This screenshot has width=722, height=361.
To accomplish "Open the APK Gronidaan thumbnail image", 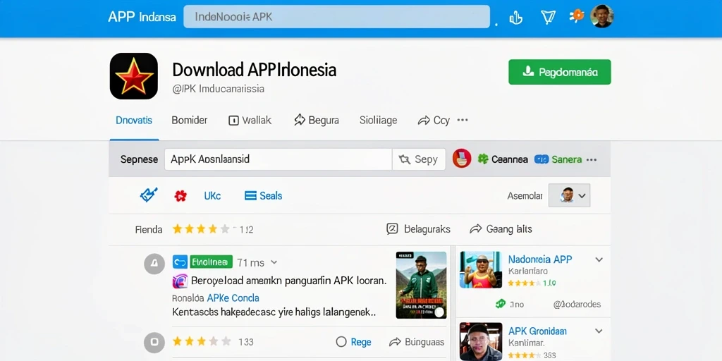I will point(481,342).
